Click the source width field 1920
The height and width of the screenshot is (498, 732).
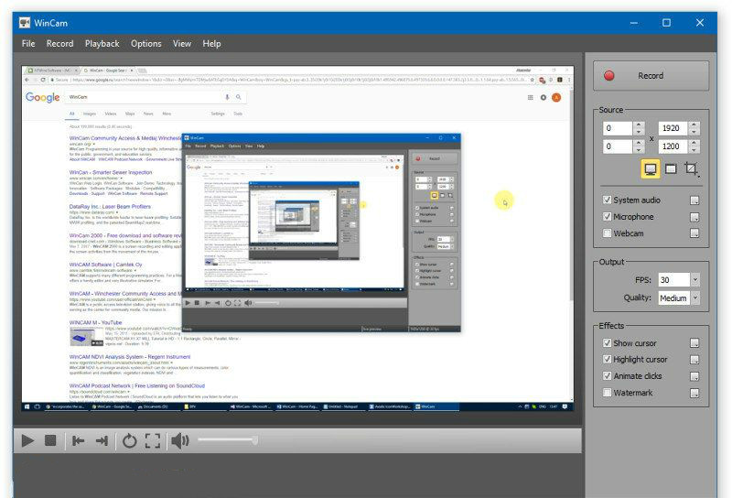(673, 128)
